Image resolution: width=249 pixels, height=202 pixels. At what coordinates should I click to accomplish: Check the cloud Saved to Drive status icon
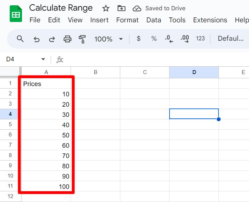[137, 9]
